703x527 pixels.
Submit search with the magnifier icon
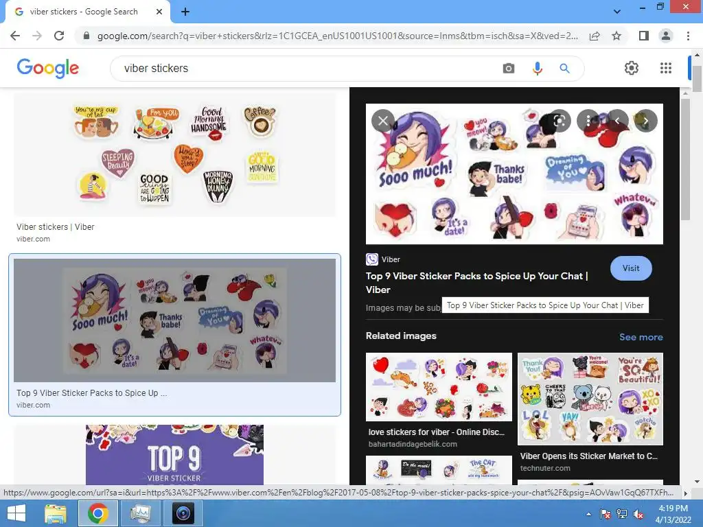coord(564,69)
